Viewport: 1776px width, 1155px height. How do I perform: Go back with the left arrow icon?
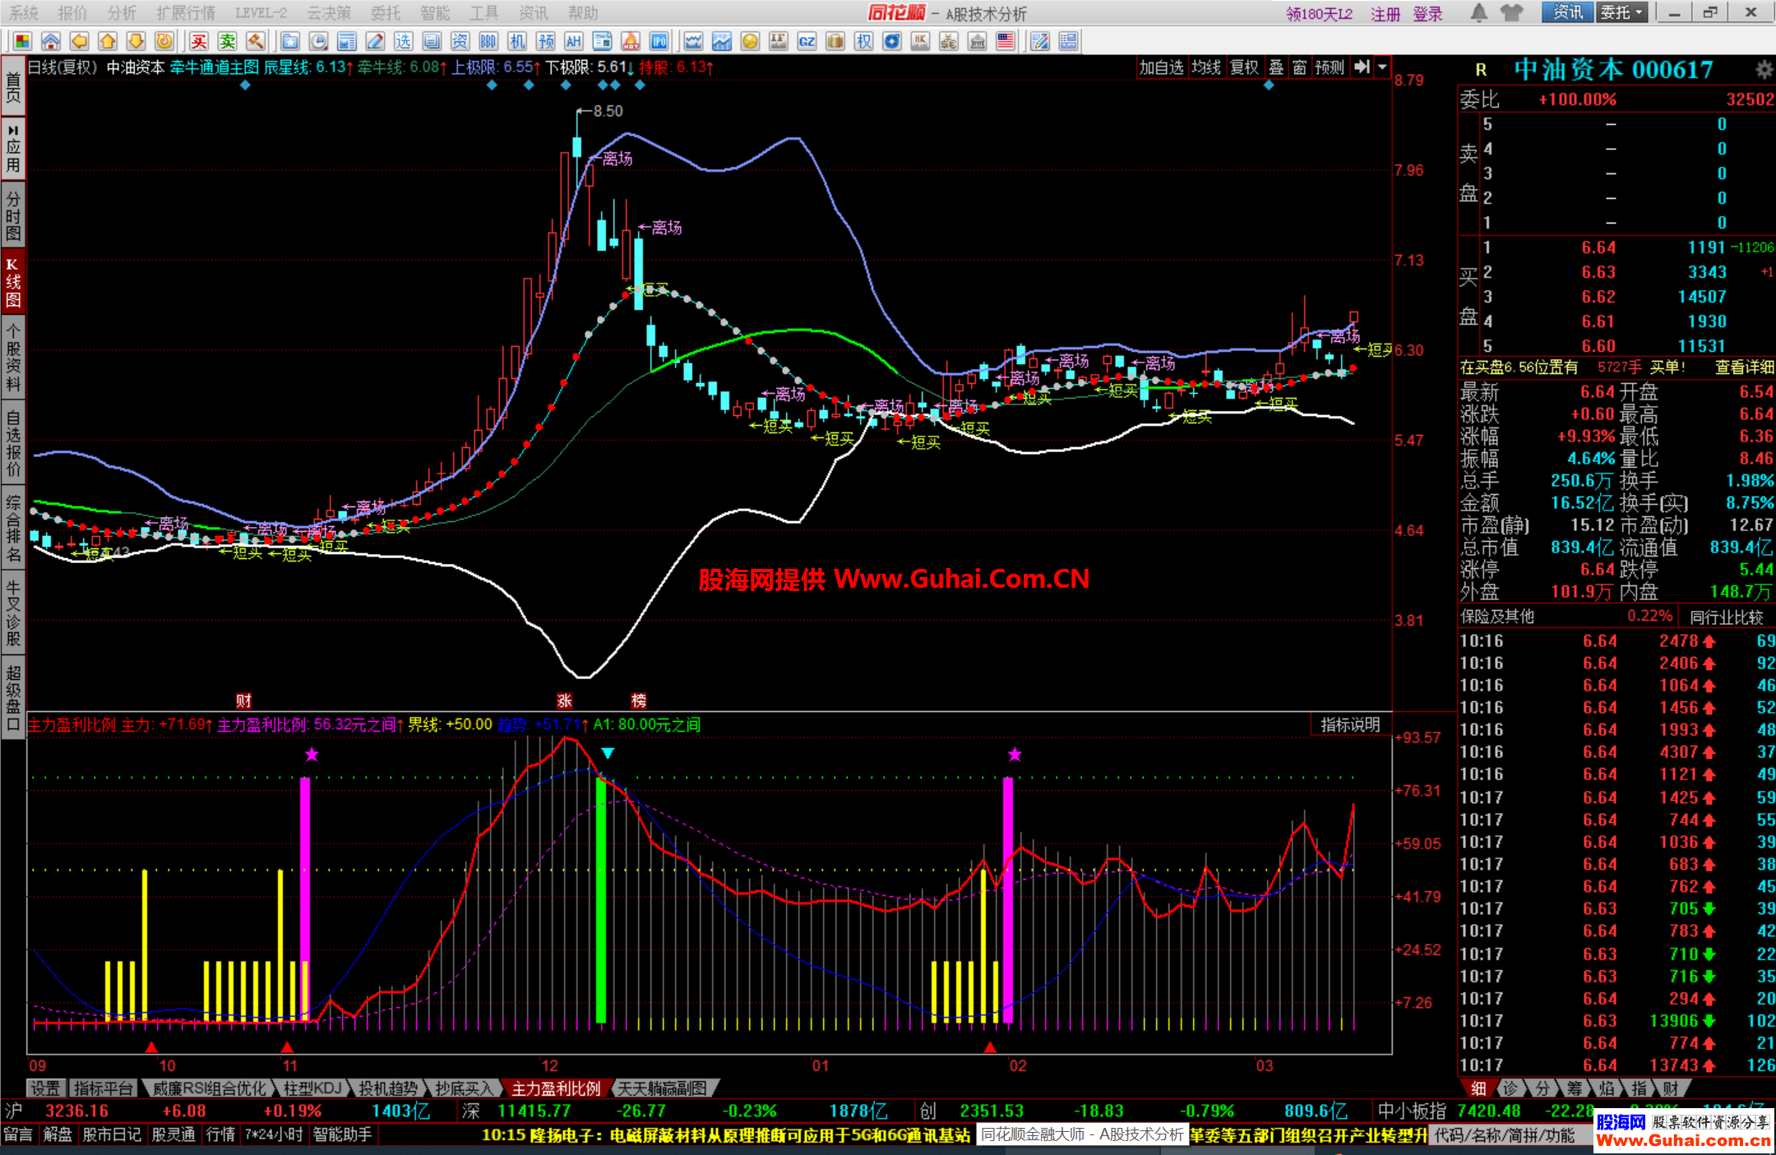pyautogui.click(x=79, y=41)
